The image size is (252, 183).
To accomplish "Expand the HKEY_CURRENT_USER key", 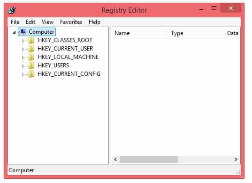I will pos(23,49).
